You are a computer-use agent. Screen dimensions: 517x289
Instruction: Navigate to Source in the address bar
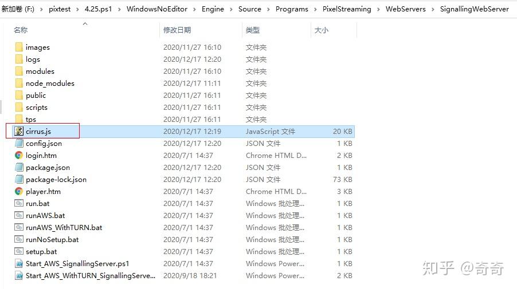coord(249,9)
